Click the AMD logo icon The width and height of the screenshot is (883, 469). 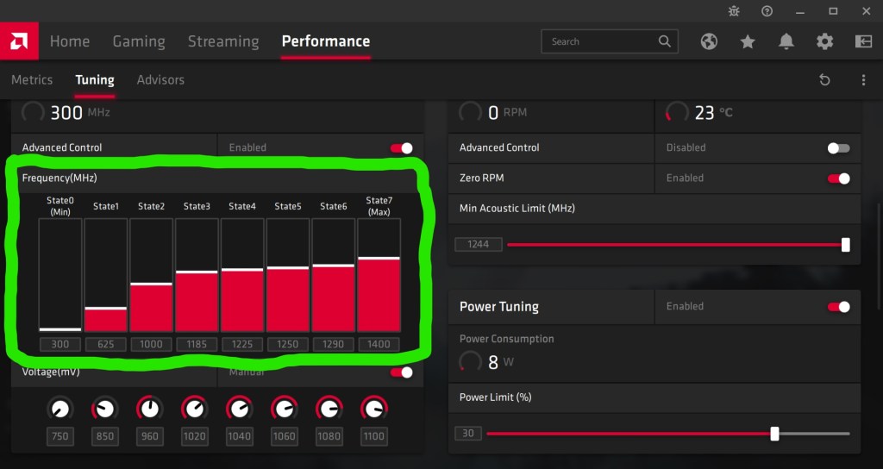point(18,41)
